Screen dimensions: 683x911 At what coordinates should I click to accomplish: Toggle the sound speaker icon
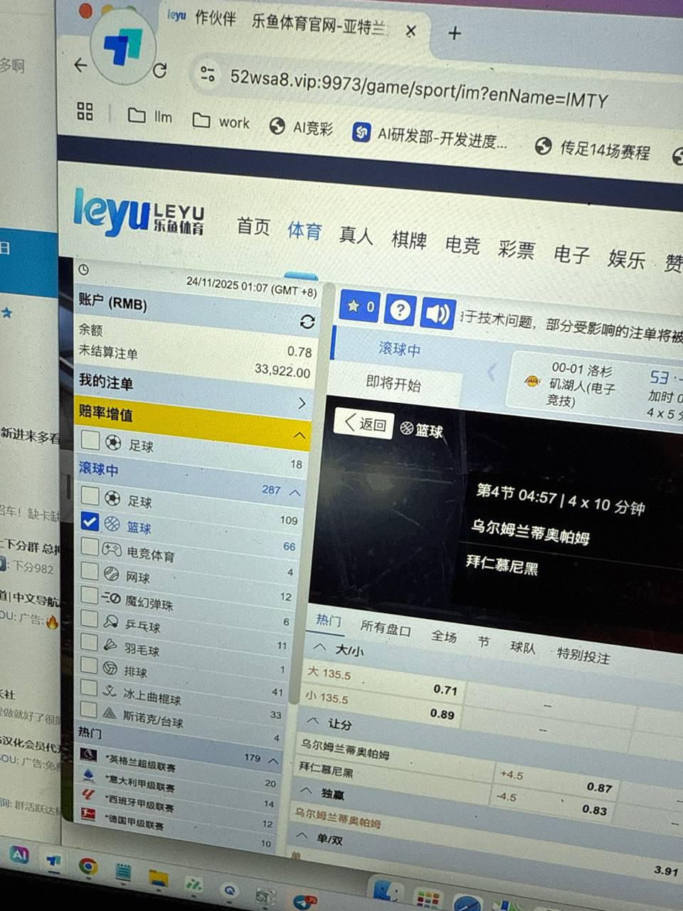(x=438, y=313)
